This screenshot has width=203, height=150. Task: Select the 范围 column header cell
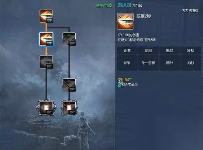pyautogui.click(x=148, y=50)
